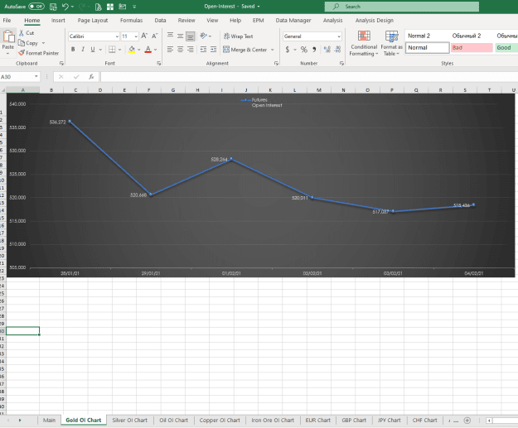
Task: Apply the Good cell style
Action: (x=506, y=48)
